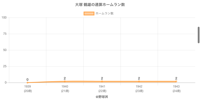
Task: Select the 1940 x-axis year label
Action: [65, 86]
